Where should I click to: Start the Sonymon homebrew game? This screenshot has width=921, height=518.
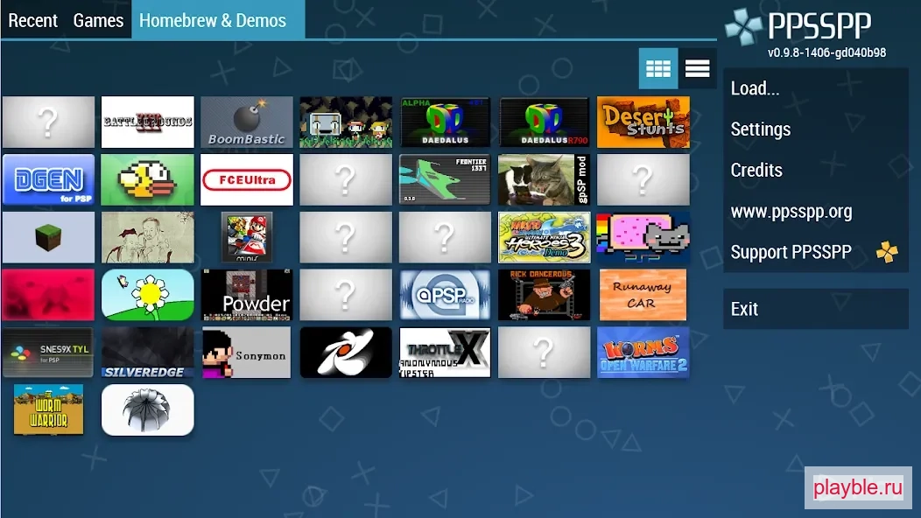tap(247, 353)
